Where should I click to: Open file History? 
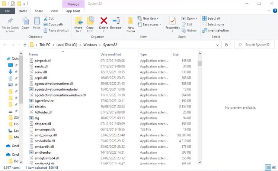point(189,30)
